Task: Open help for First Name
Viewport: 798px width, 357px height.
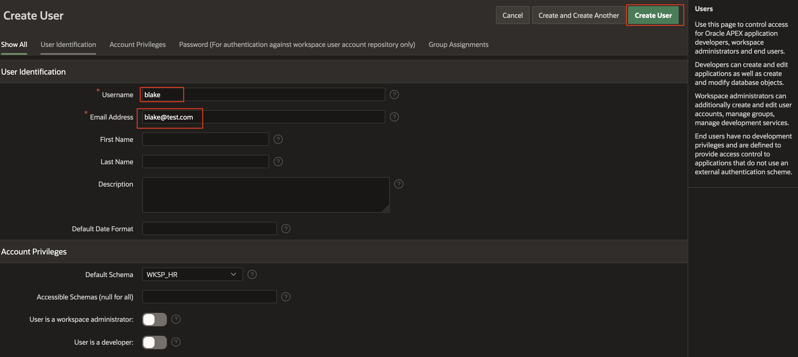Action: [x=278, y=139]
